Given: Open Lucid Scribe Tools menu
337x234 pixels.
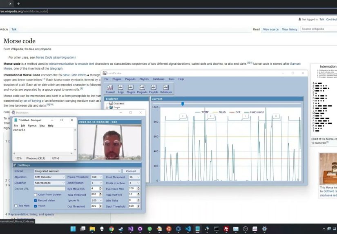Looking at the screenshot, I should pyautogui.click(x=171, y=79).
